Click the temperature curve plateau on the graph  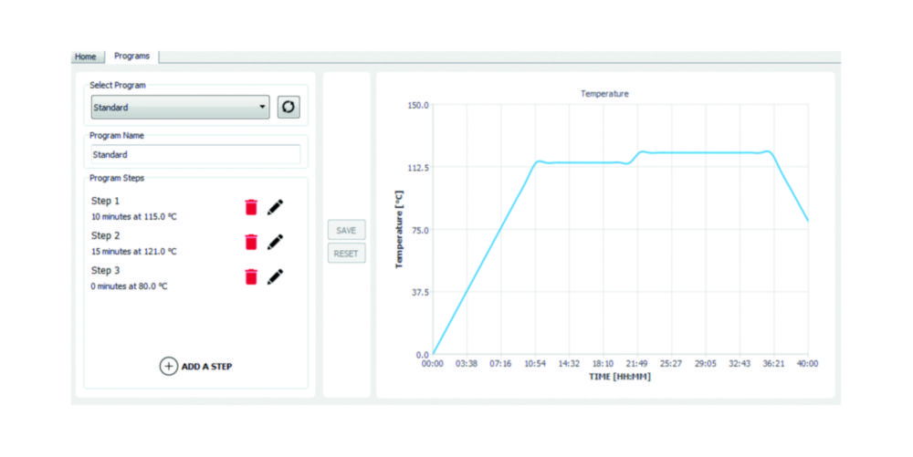tap(703, 152)
